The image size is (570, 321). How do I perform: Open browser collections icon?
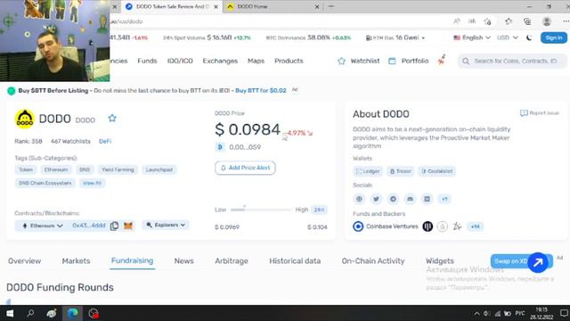coord(527,21)
